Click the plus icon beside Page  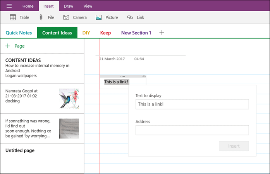coord(8,46)
